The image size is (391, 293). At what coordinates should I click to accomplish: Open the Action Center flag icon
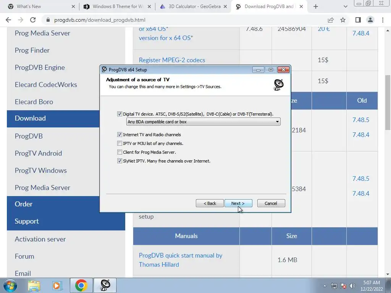(x=343, y=286)
